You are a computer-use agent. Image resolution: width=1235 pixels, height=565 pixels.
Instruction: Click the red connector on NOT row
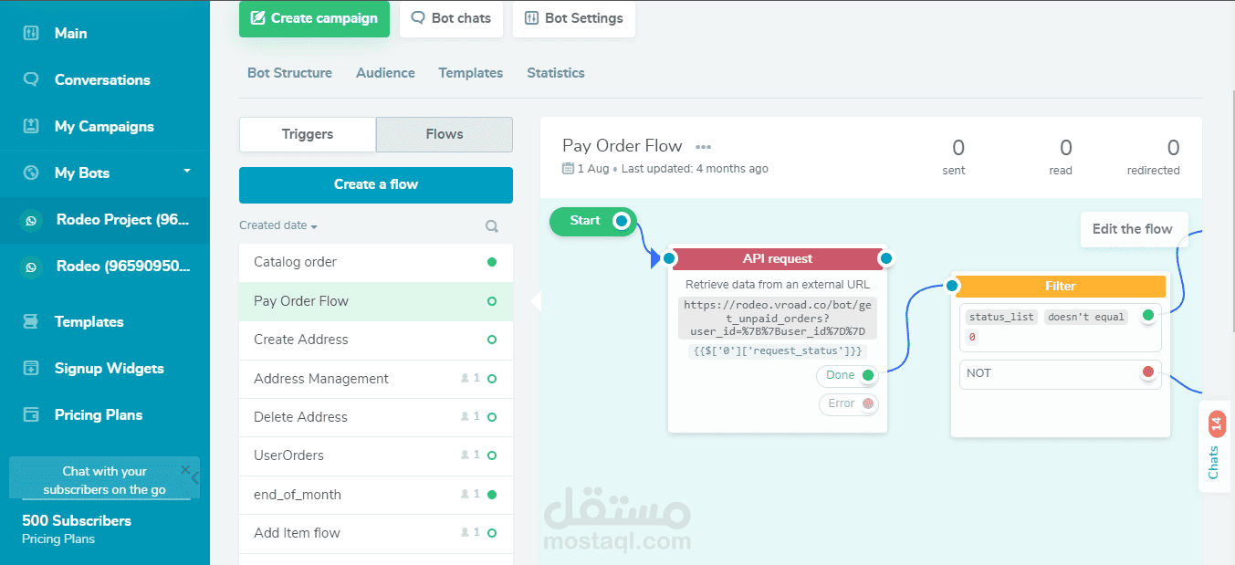pos(1148,371)
